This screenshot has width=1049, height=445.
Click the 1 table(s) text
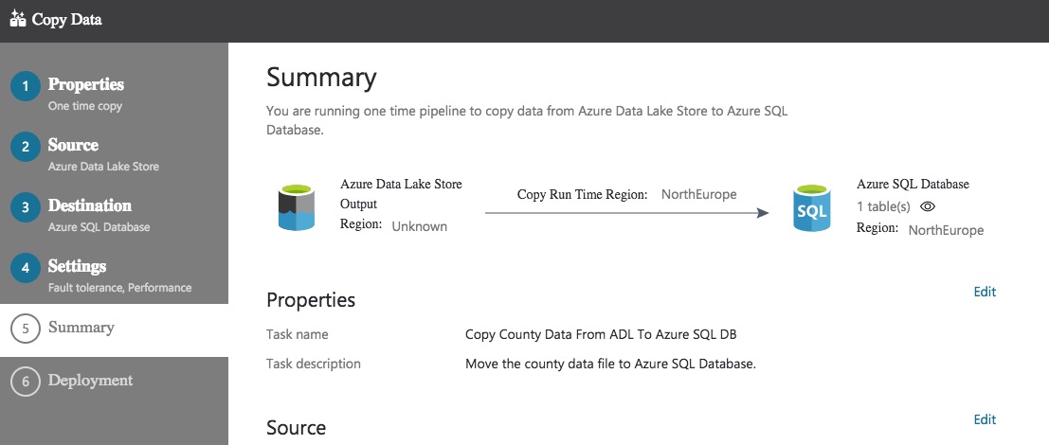(x=883, y=206)
